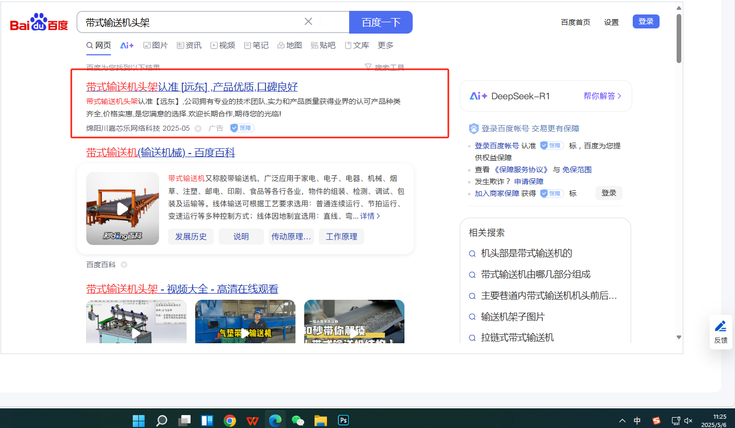Image resolution: width=735 pixels, height=428 pixels.
Task: Search related: 带式输送机由哪几部分组成
Action: pyautogui.click(x=536, y=274)
